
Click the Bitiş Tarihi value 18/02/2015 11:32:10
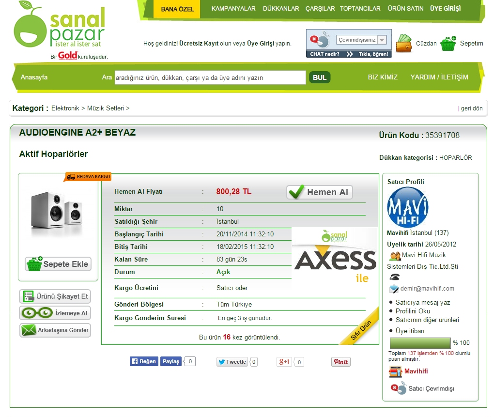[245, 247]
